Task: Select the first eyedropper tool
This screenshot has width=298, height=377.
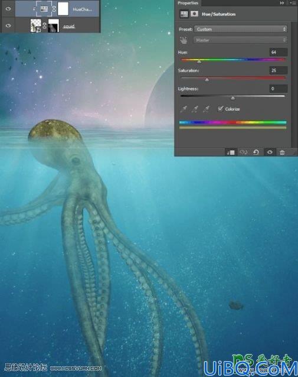Action: click(x=184, y=109)
